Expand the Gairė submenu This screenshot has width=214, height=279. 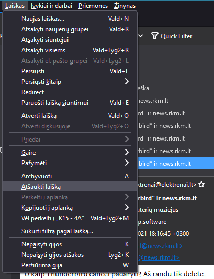(x=127, y=152)
